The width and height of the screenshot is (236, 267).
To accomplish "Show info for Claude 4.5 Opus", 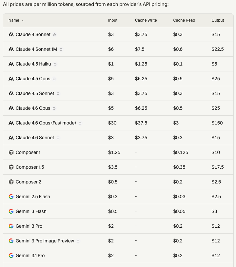I will click(x=54, y=79).
